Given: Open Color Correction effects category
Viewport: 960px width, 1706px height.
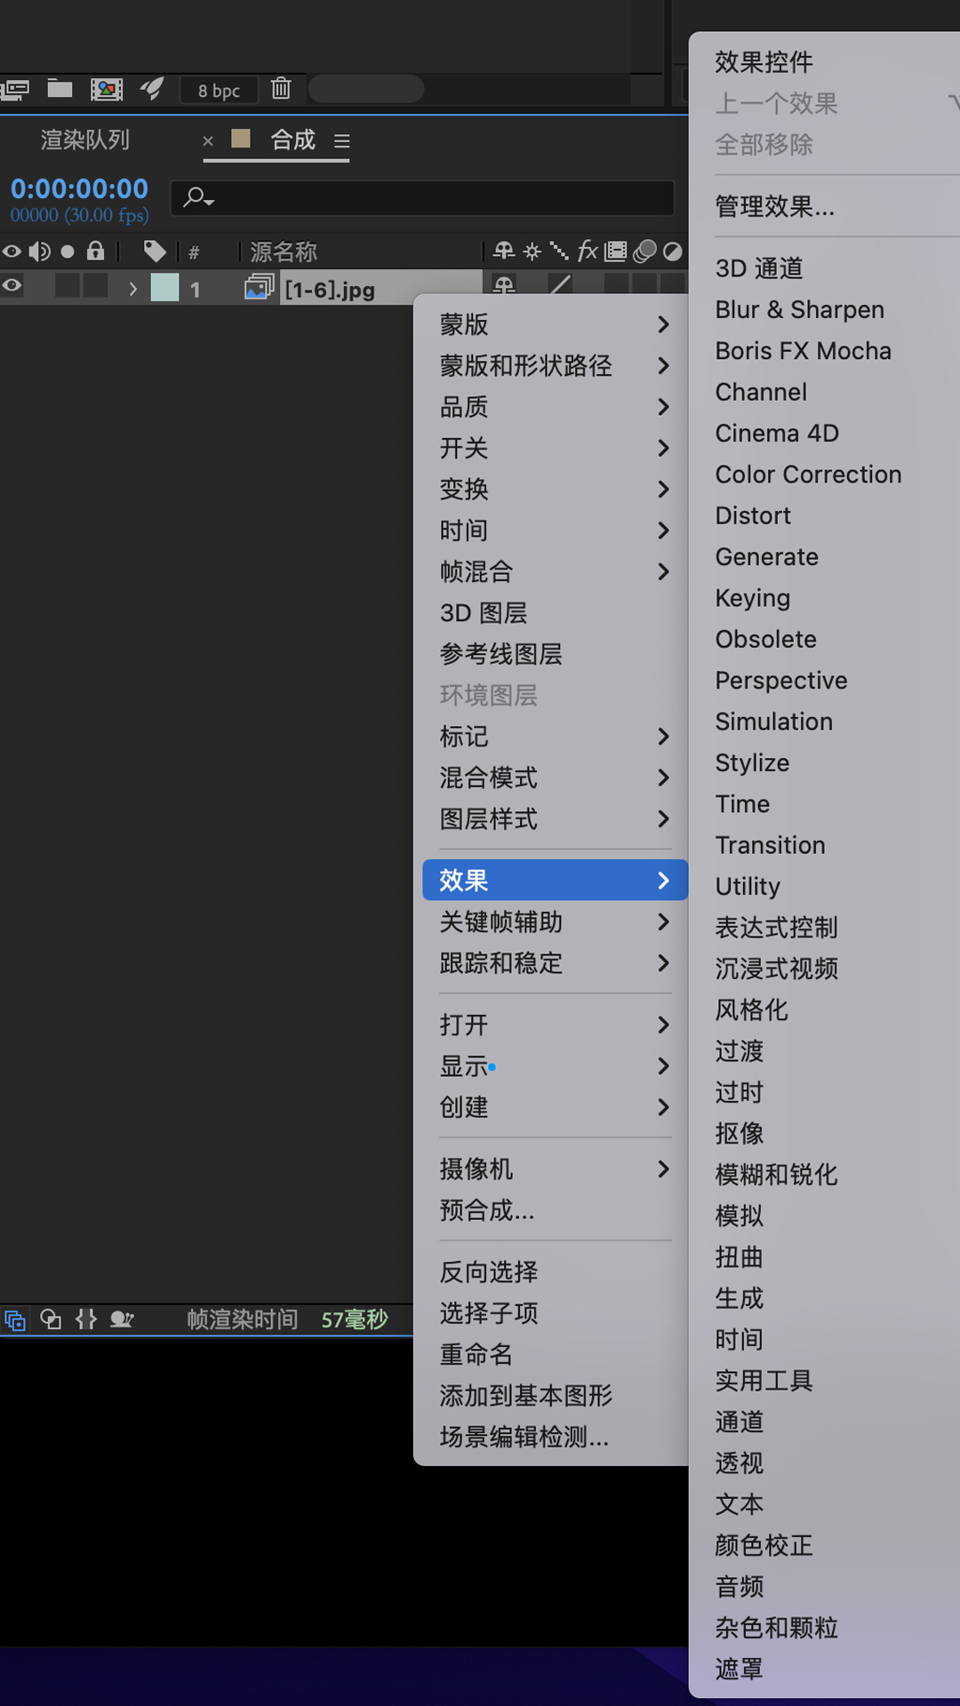Looking at the screenshot, I should (x=827, y=474).
